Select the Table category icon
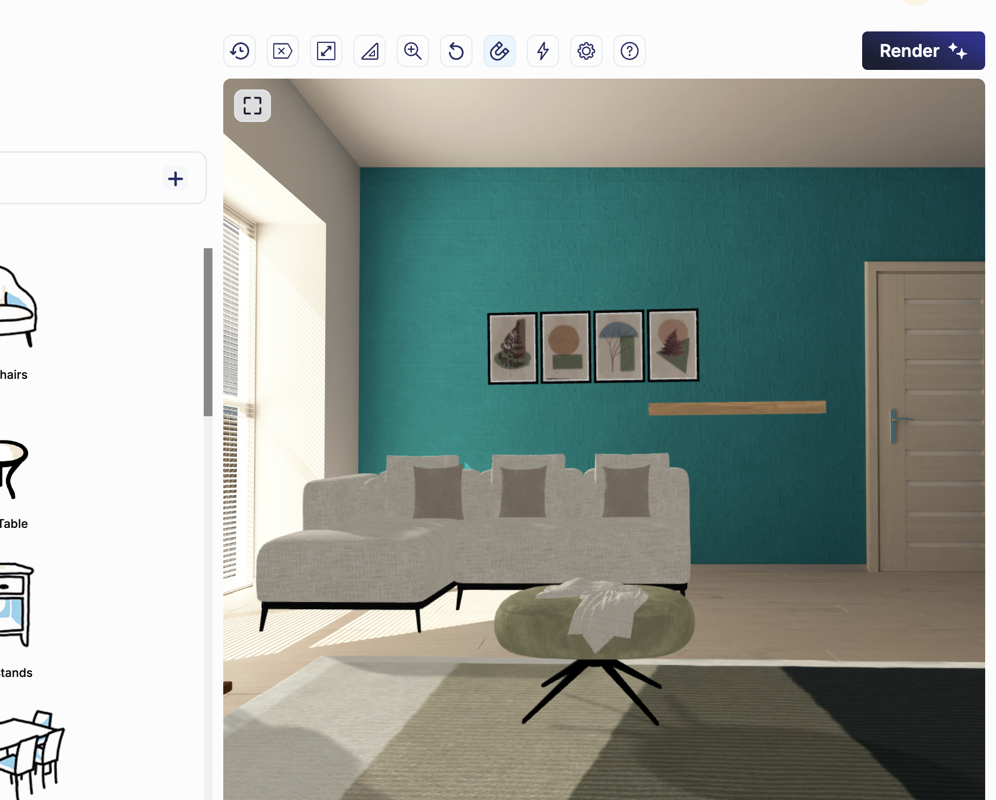The height and width of the screenshot is (800, 996). click(x=14, y=469)
